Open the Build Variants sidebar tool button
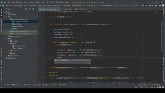165x93 pixels. 1,76
